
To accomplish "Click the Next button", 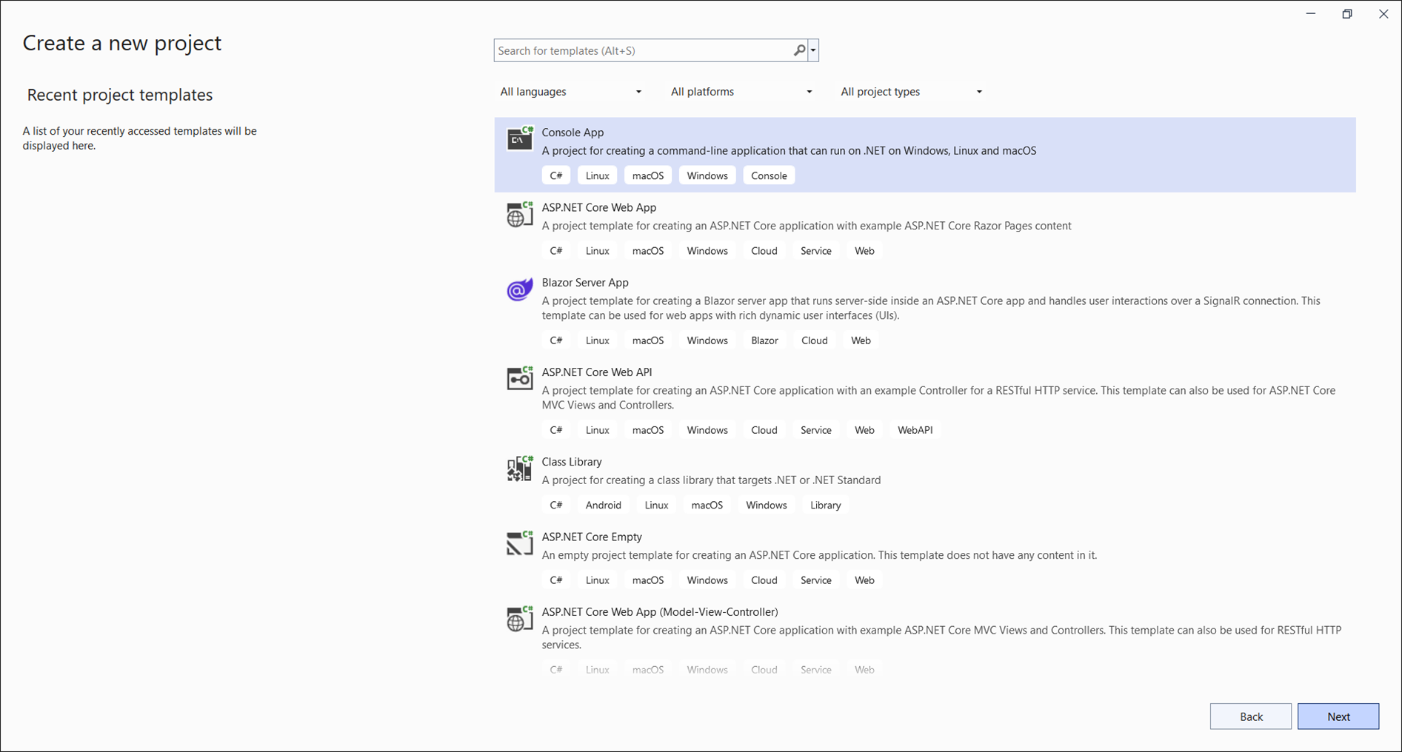I will (1338, 716).
